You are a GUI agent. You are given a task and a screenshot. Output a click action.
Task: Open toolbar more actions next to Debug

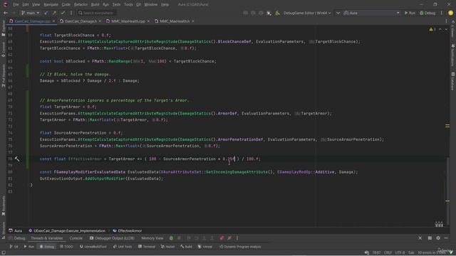(x=442, y=13)
